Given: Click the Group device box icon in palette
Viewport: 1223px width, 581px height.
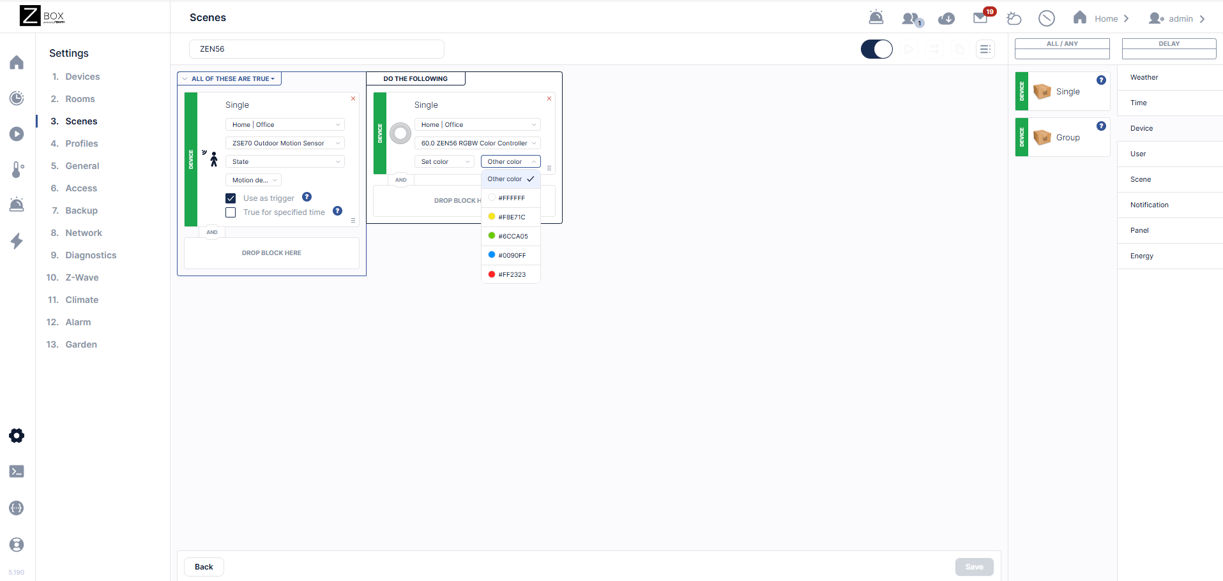Looking at the screenshot, I should click(1042, 138).
